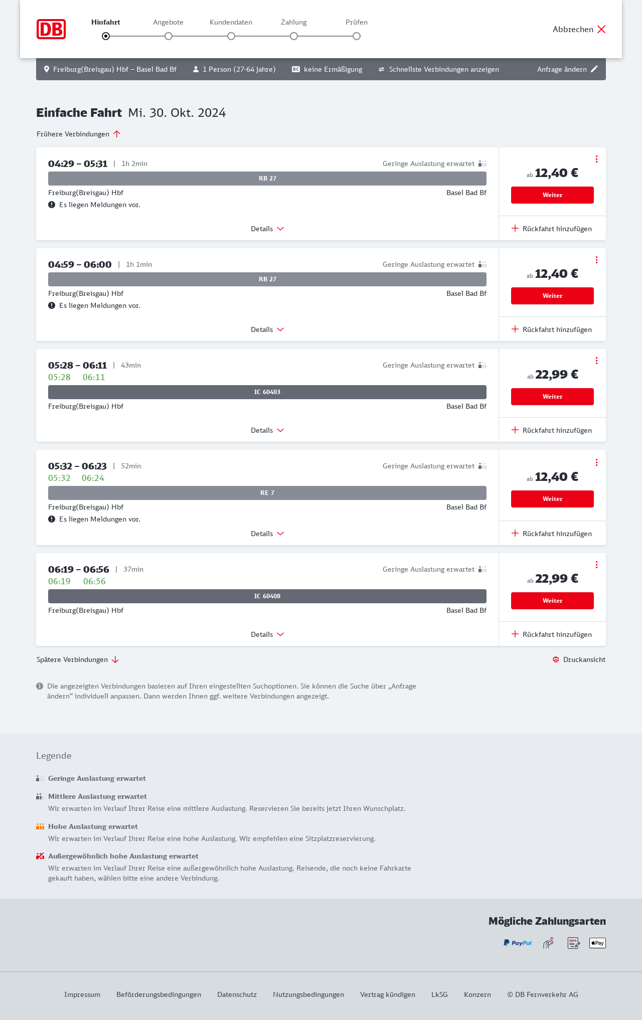
Task: Click the PayPal payment icon
Action: (518, 943)
